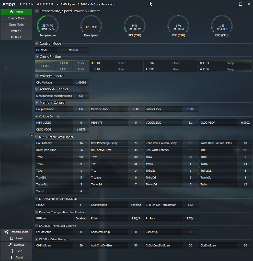This screenshot has height=261, width=253.
Task: Collapse the Additional Control section
Action: pyautogui.click(x=37, y=89)
